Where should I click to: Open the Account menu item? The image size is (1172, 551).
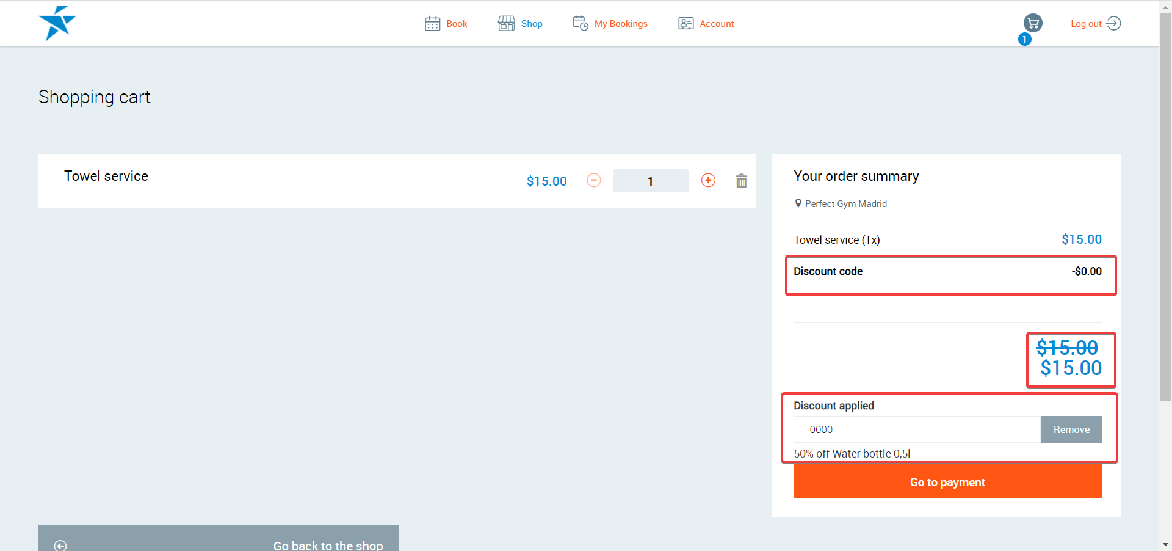[717, 24]
